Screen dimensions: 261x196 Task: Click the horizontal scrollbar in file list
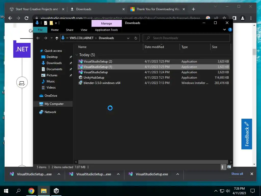(x=153, y=162)
